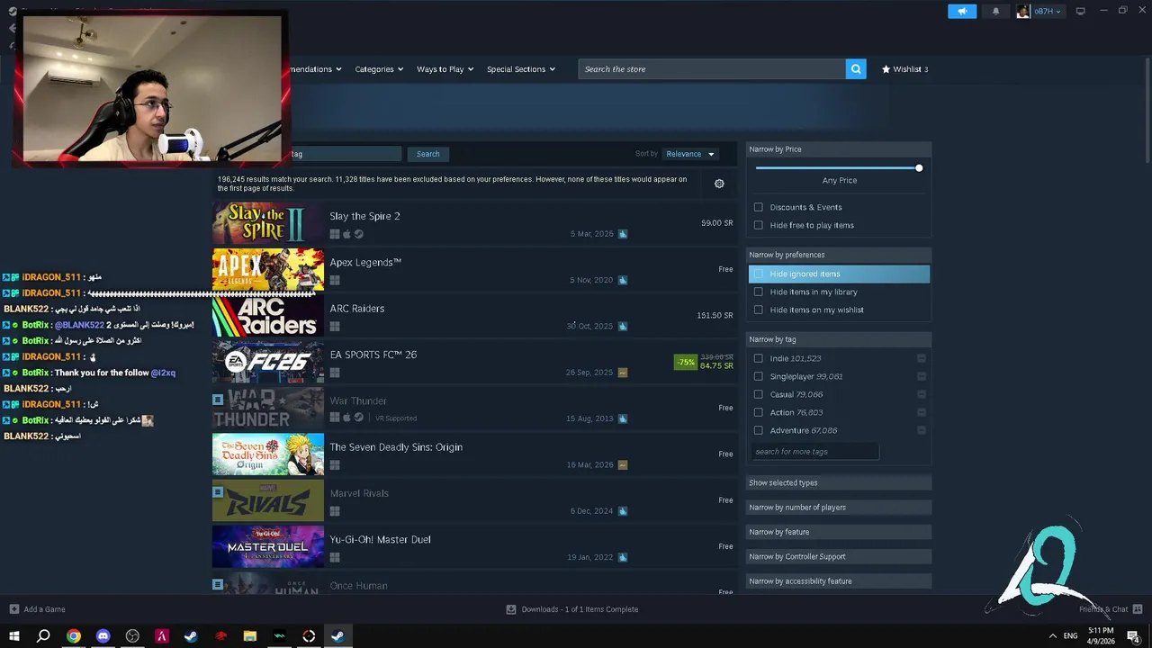Click the exclude icon beside the Indie tag

[x=922, y=358]
